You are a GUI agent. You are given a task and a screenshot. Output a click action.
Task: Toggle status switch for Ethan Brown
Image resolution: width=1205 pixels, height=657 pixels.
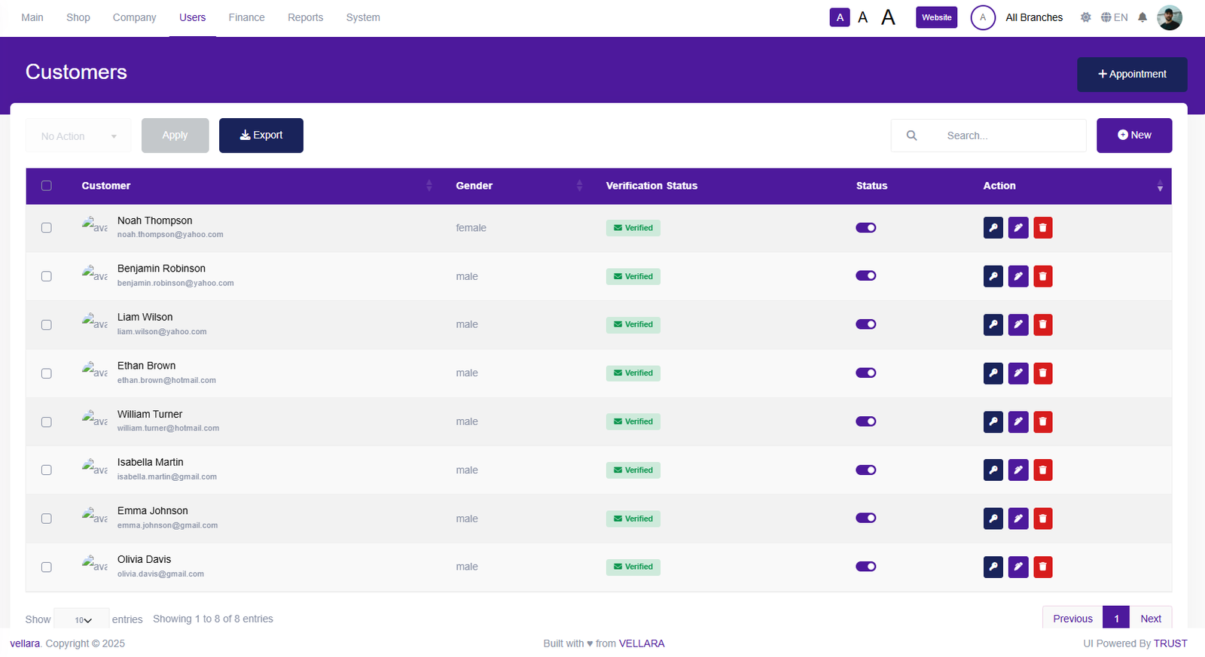tap(865, 373)
